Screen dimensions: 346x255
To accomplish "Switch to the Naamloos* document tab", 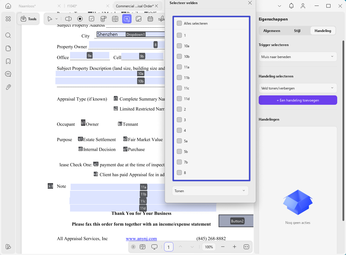I will point(27,6).
